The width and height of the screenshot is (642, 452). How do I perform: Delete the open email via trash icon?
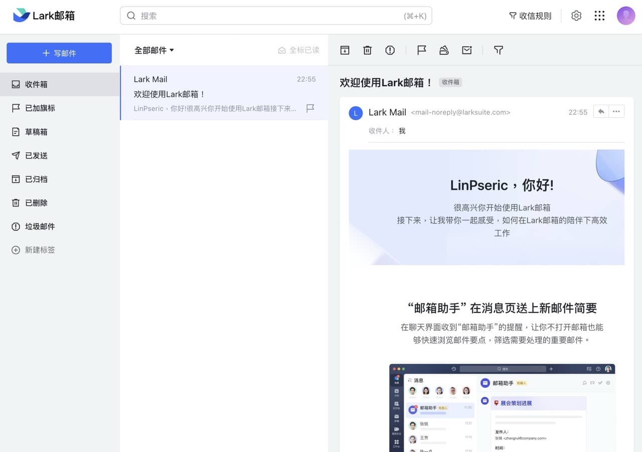tap(368, 50)
